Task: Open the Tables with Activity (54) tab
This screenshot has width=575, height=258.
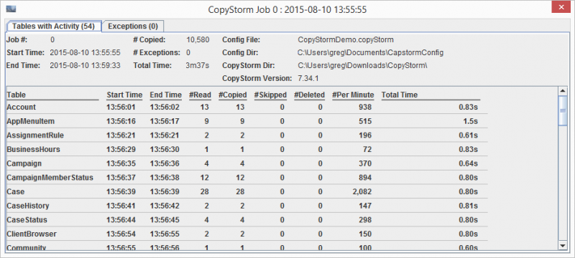Action: (54, 27)
